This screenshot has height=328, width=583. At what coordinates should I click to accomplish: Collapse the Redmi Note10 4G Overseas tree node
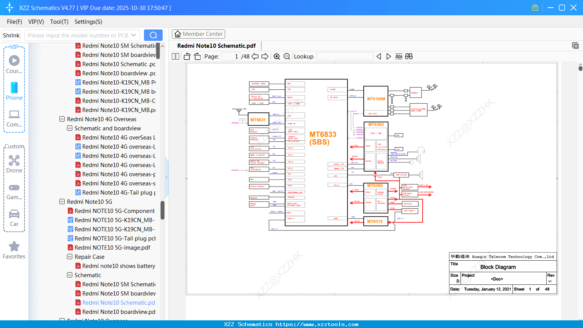[62, 119]
